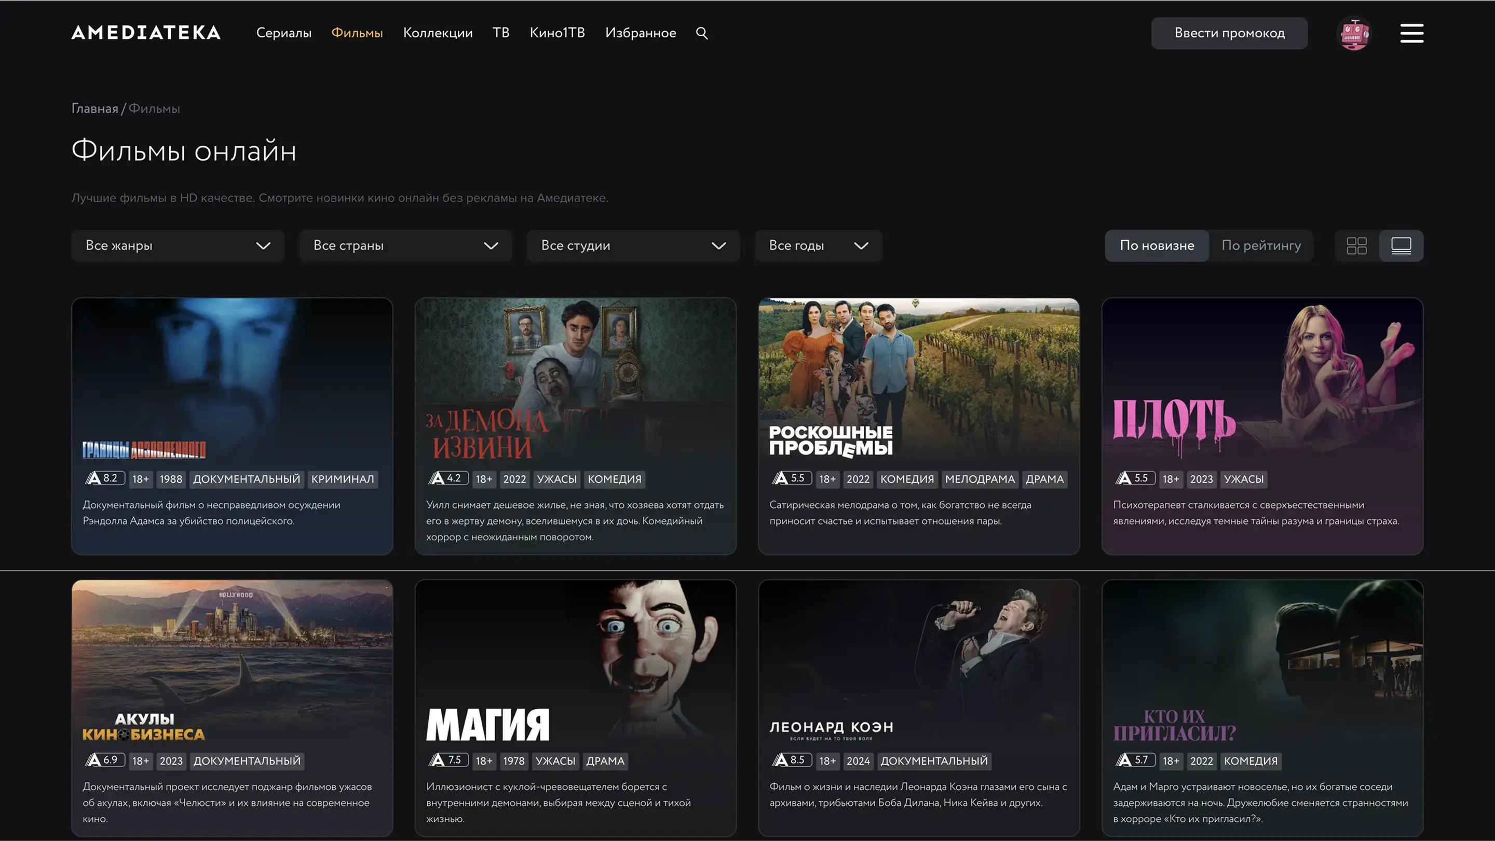Expand the Все жанры dropdown
The image size is (1495, 841).
coord(178,245)
